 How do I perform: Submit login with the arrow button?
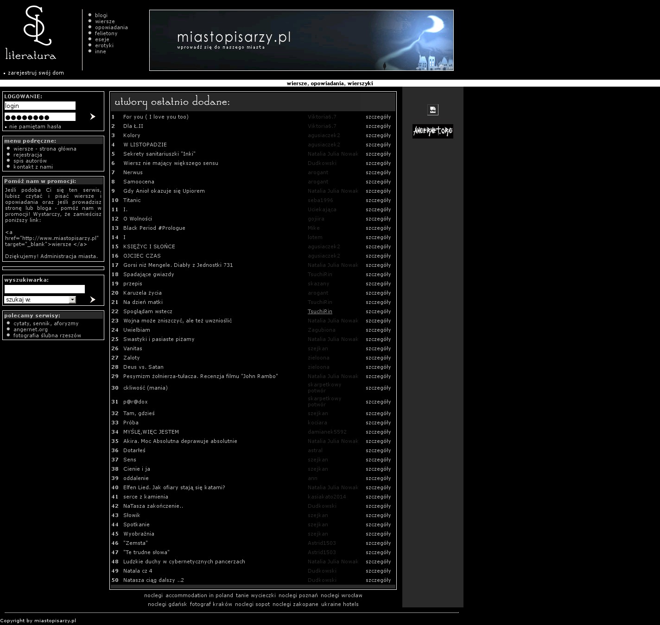[92, 117]
